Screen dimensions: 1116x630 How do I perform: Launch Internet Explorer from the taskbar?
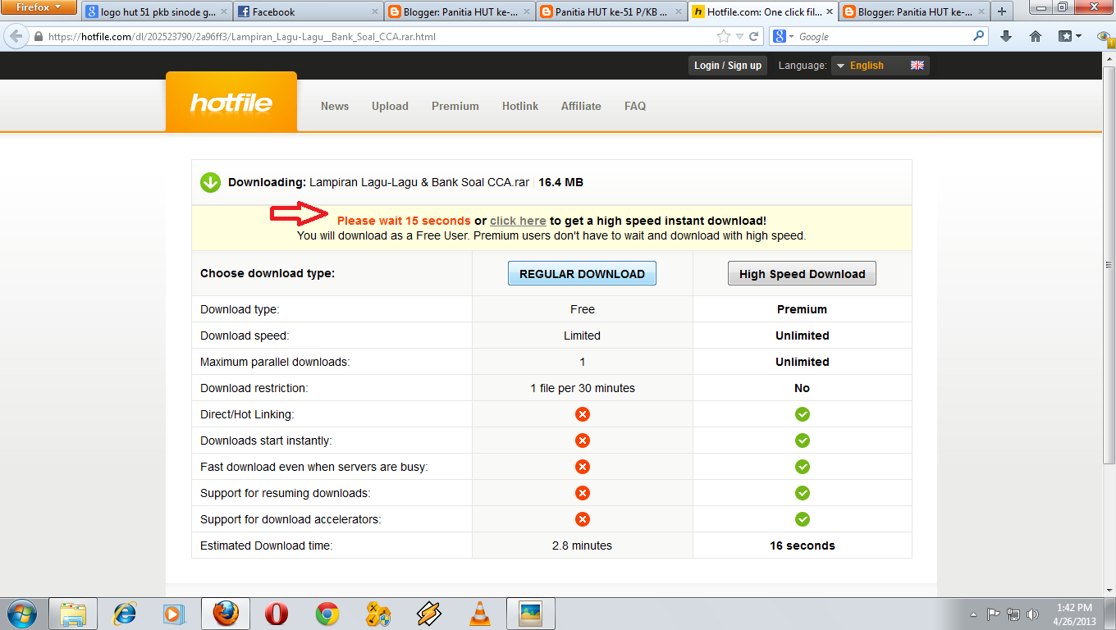125,614
